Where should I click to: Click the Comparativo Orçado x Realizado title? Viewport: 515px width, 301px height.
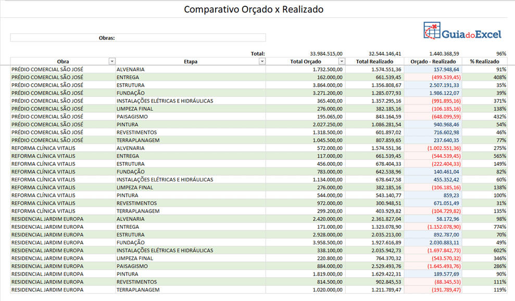254,9
